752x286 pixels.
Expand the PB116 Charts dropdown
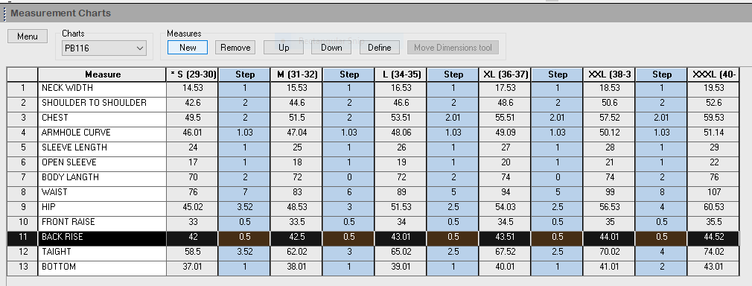pyautogui.click(x=104, y=48)
